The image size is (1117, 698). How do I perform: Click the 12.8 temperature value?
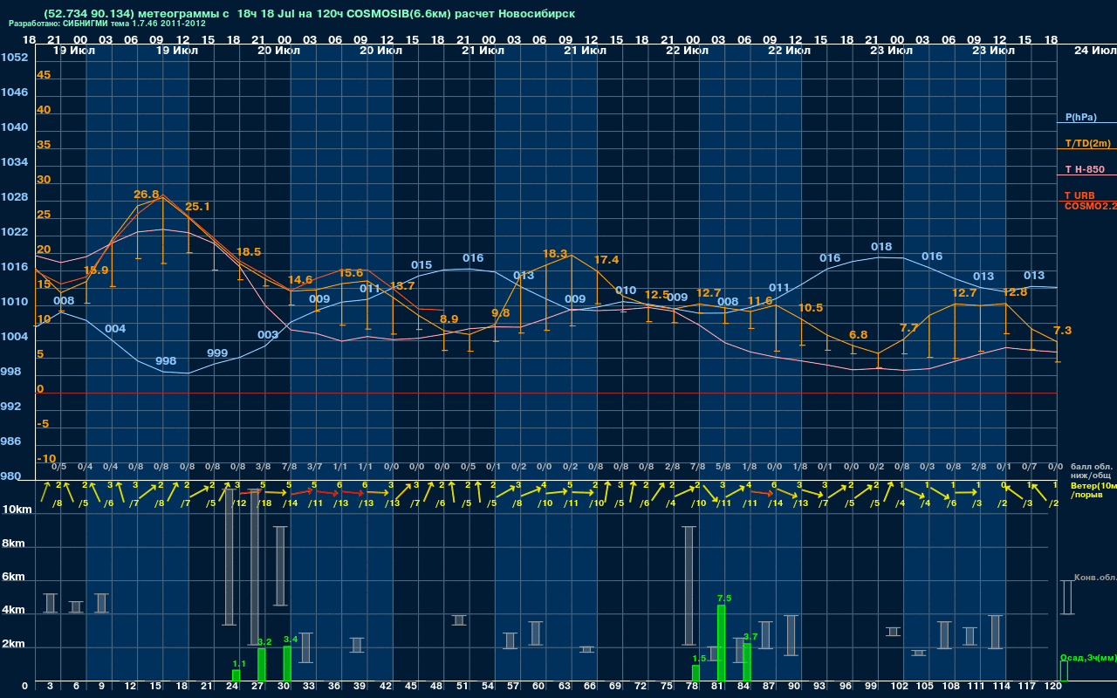pos(1015,292)
